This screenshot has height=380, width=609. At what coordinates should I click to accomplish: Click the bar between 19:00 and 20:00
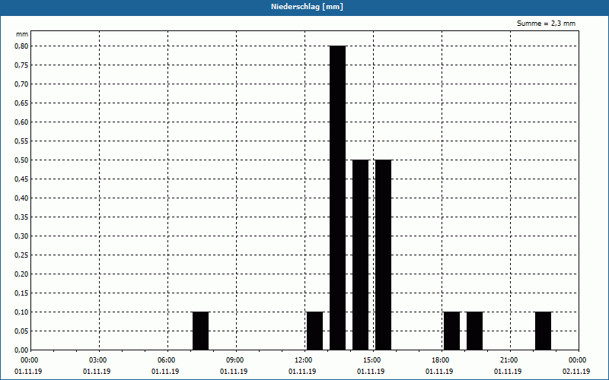point(474,331)
